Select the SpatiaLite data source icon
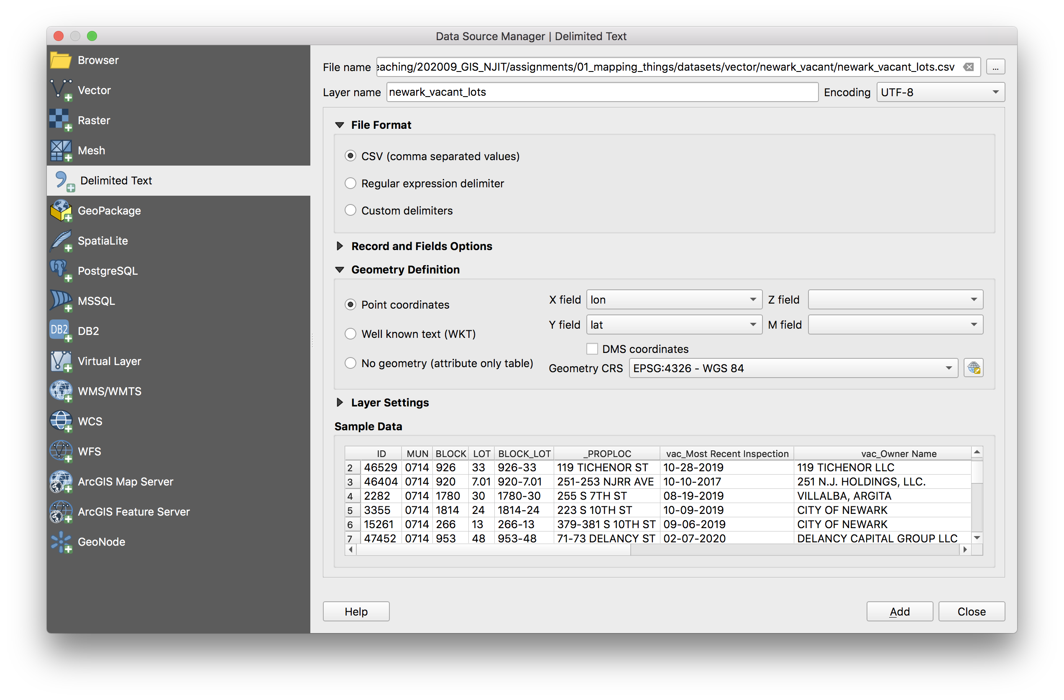The width and height of the screenshot is (1064, 700). tap(61, 240)
